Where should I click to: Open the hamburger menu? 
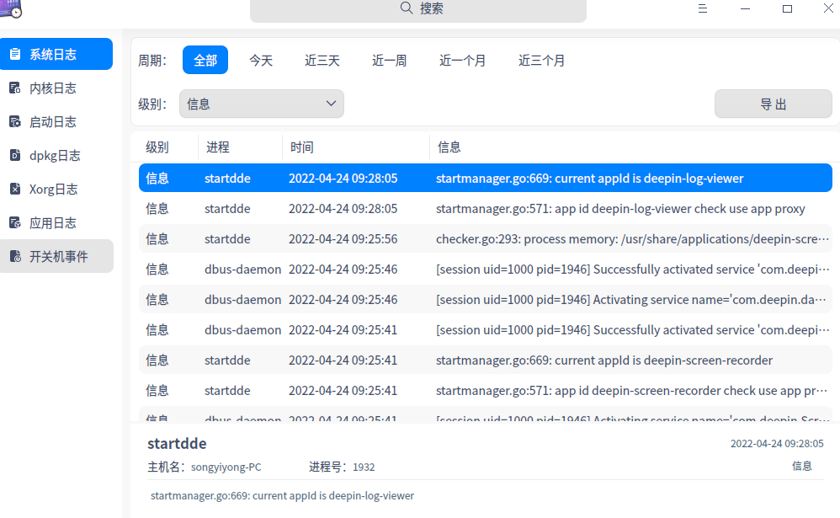click(703, 8)
